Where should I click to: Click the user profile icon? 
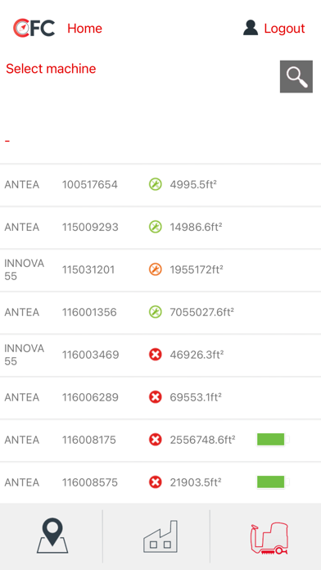[x=251, y=28]
